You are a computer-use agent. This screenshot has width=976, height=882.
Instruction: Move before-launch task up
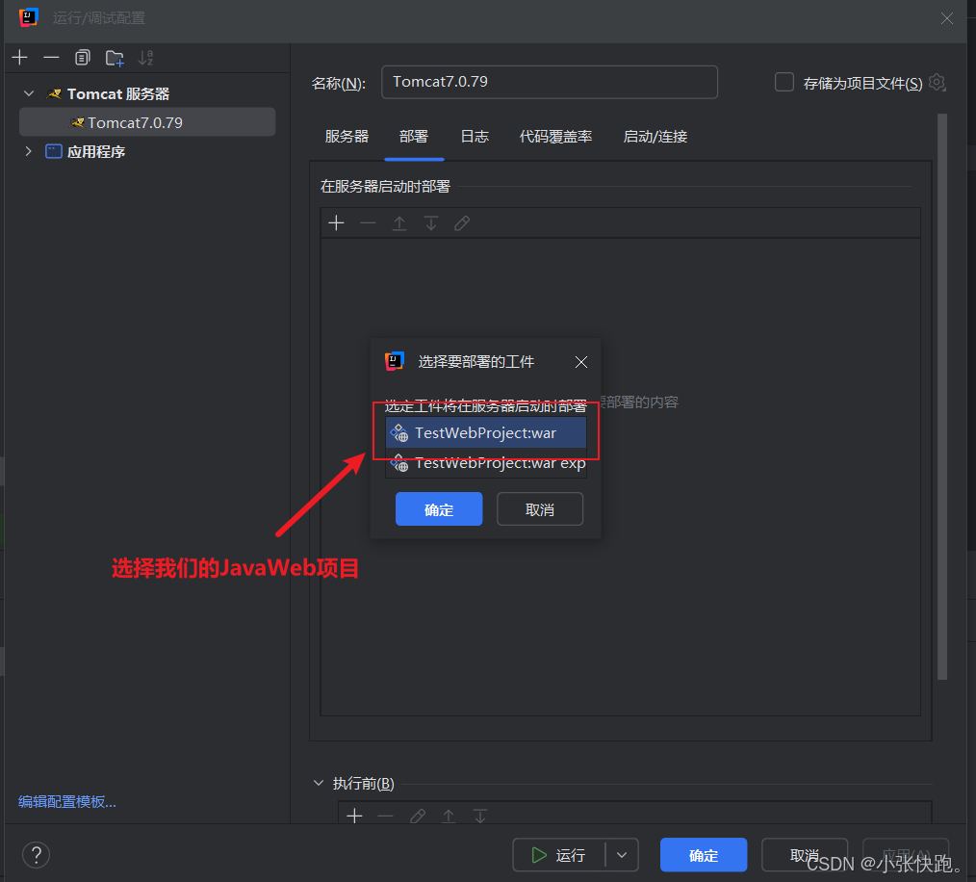click(x=449, y=816)
